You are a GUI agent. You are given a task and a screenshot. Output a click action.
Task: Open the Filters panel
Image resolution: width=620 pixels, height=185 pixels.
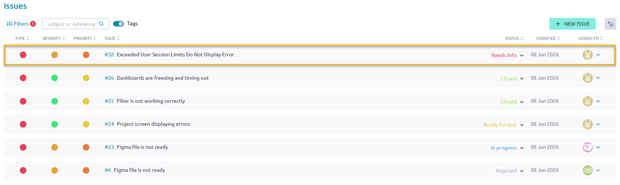[x=21, y=24]
